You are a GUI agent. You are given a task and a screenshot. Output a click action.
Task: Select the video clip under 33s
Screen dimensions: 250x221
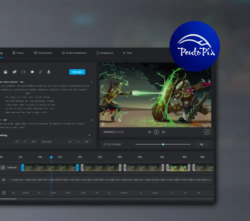(x=101, y=168)
